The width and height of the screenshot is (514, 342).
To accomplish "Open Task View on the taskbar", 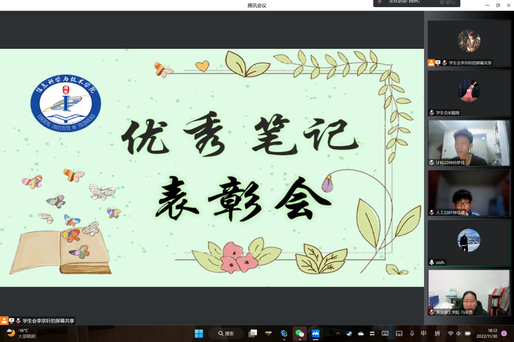I will [253, 333].
